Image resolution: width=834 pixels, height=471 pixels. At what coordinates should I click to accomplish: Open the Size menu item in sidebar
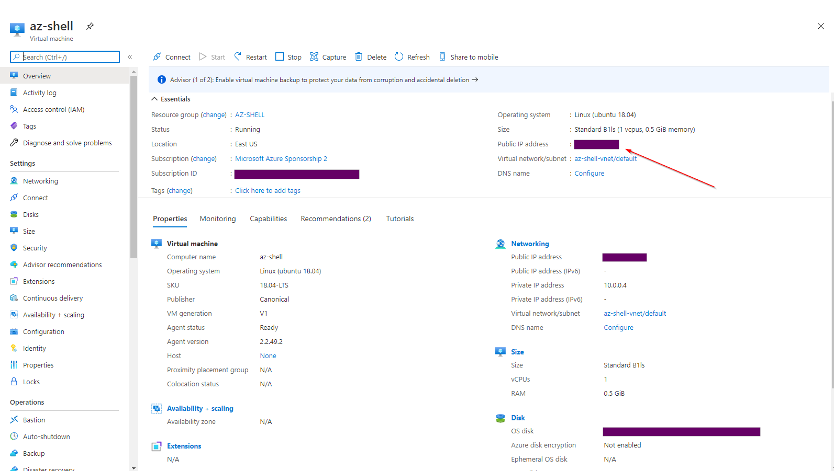29,232
